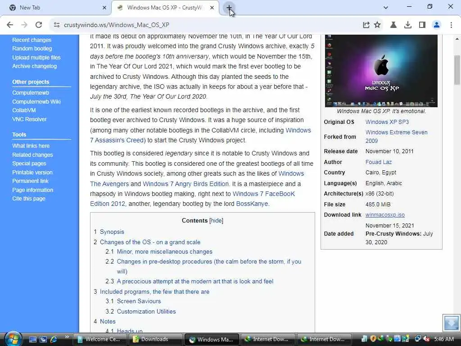Open Recent changes in sidebar
Viewport: 461px width, 346px height.
pyautogui.click(x=32, y=40)
